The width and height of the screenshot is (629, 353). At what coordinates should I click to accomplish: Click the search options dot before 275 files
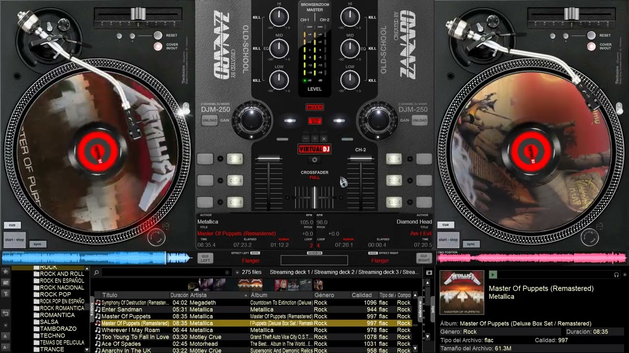pyautogui.click(x=237, y=272)
